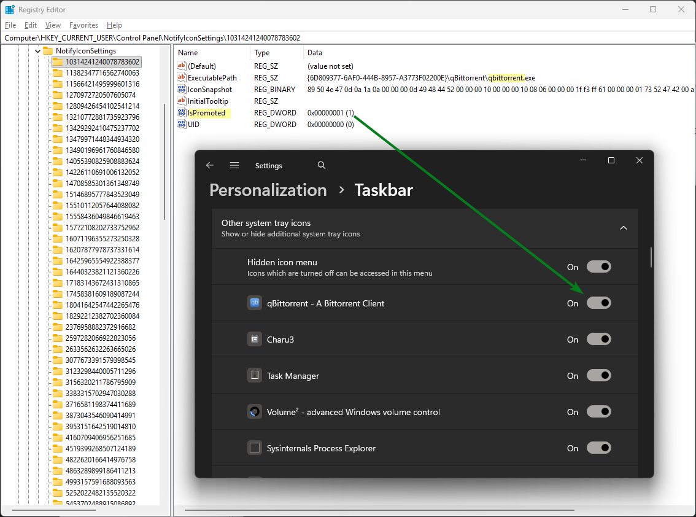Collapse the NotifyIconSettings tree node
The height and width of the screenshot is (517, 696).
tap(37, 51)
